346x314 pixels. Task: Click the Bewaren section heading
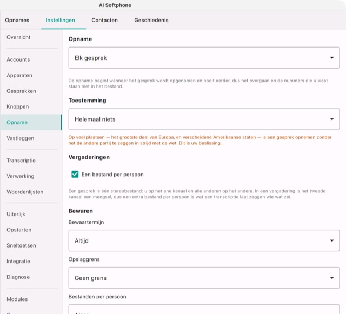(81, 211)
